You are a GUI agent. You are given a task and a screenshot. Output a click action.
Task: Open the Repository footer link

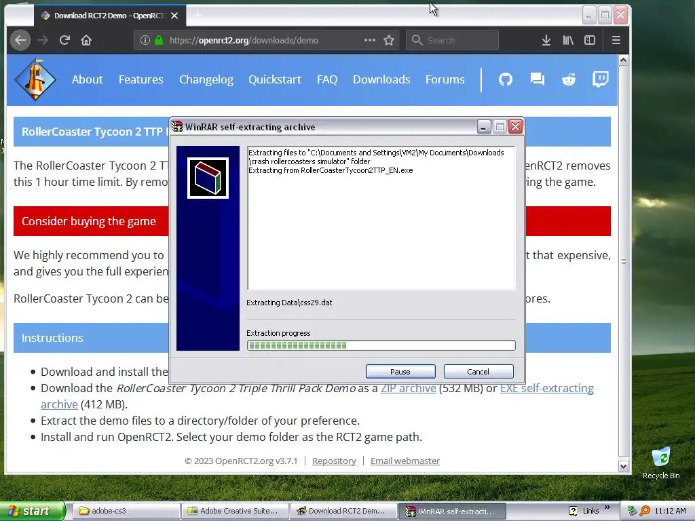334,461
